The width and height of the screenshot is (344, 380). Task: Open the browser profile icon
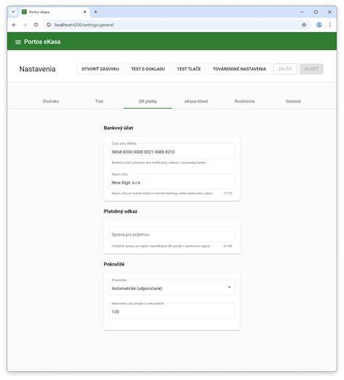click(x=319, y=25)
